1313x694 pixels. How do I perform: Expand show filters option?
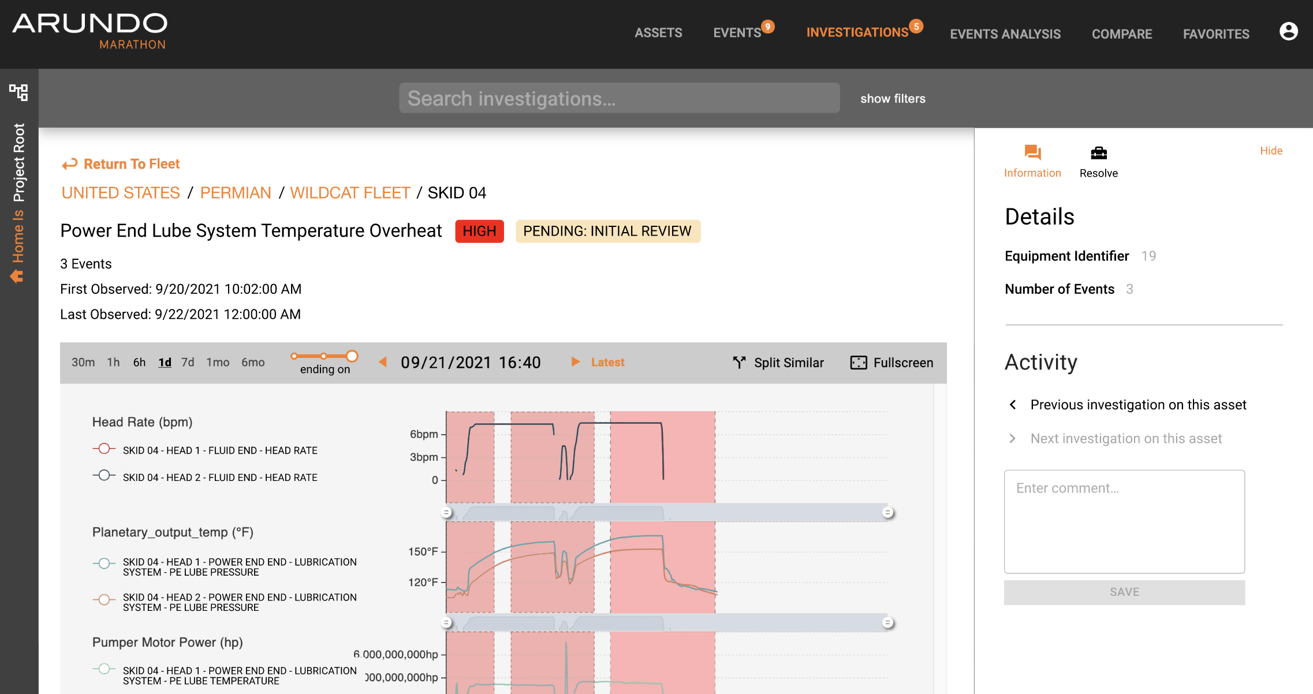coord(893,99)
